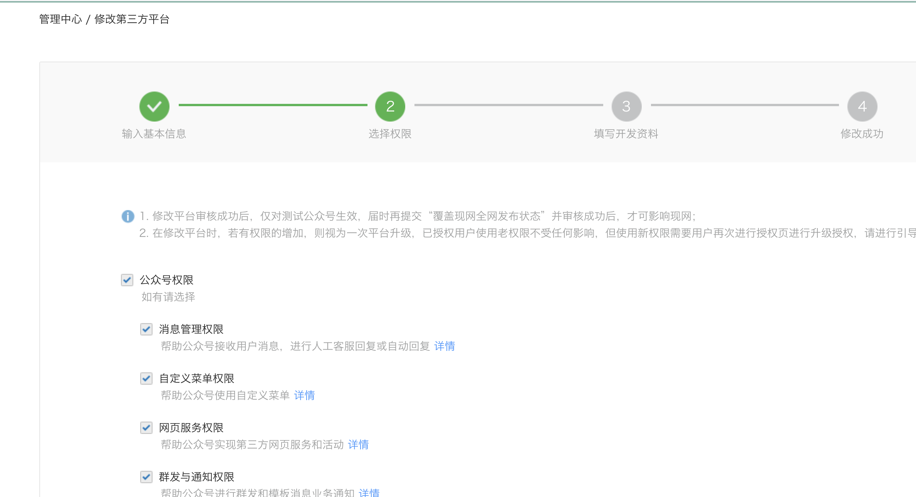
Task: Open 详情 link for 网页服务权限
Action: pos(358,445)
